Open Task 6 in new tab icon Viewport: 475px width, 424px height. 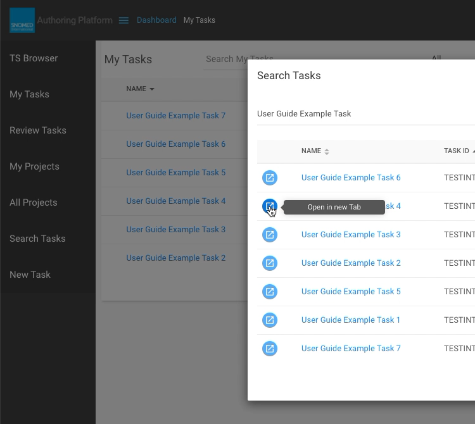coord(270,178)
